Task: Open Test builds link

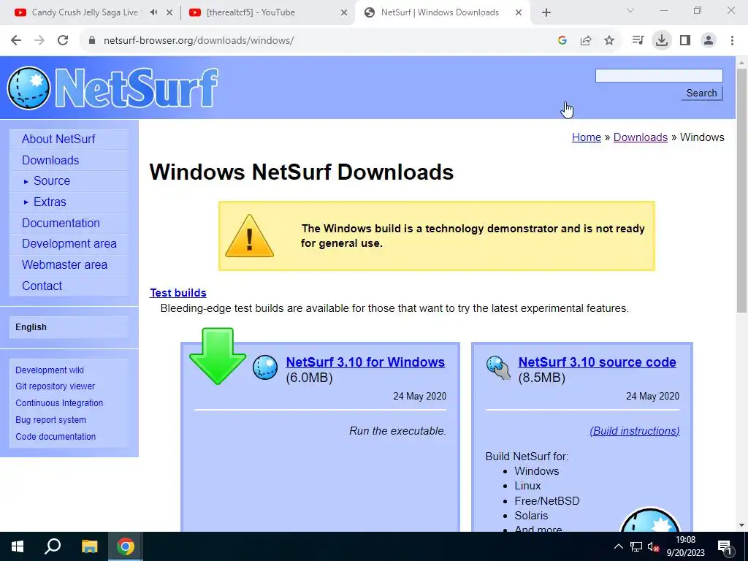Action: pos(178,293)
